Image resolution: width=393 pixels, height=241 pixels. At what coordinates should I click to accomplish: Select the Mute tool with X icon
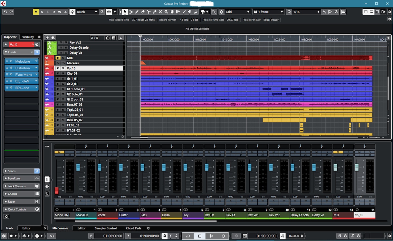click(160, 12)
